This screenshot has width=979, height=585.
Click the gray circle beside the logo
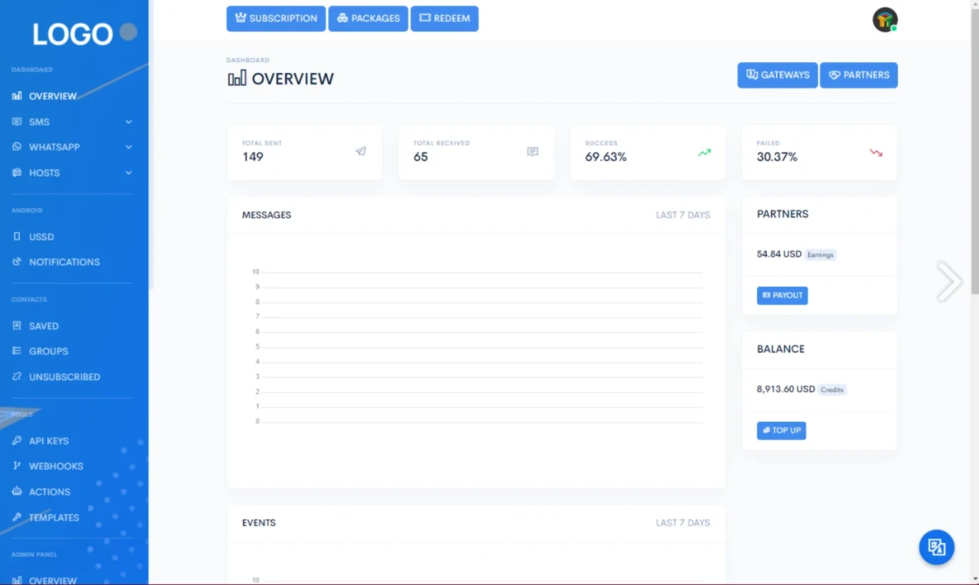(x=128, y=31)
